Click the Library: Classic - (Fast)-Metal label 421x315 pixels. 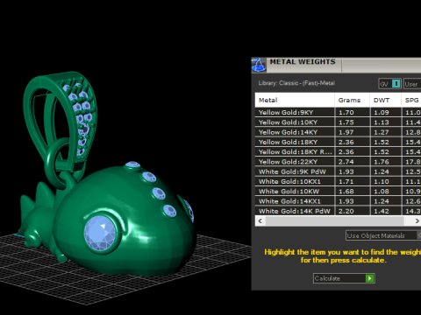[296, 83]
